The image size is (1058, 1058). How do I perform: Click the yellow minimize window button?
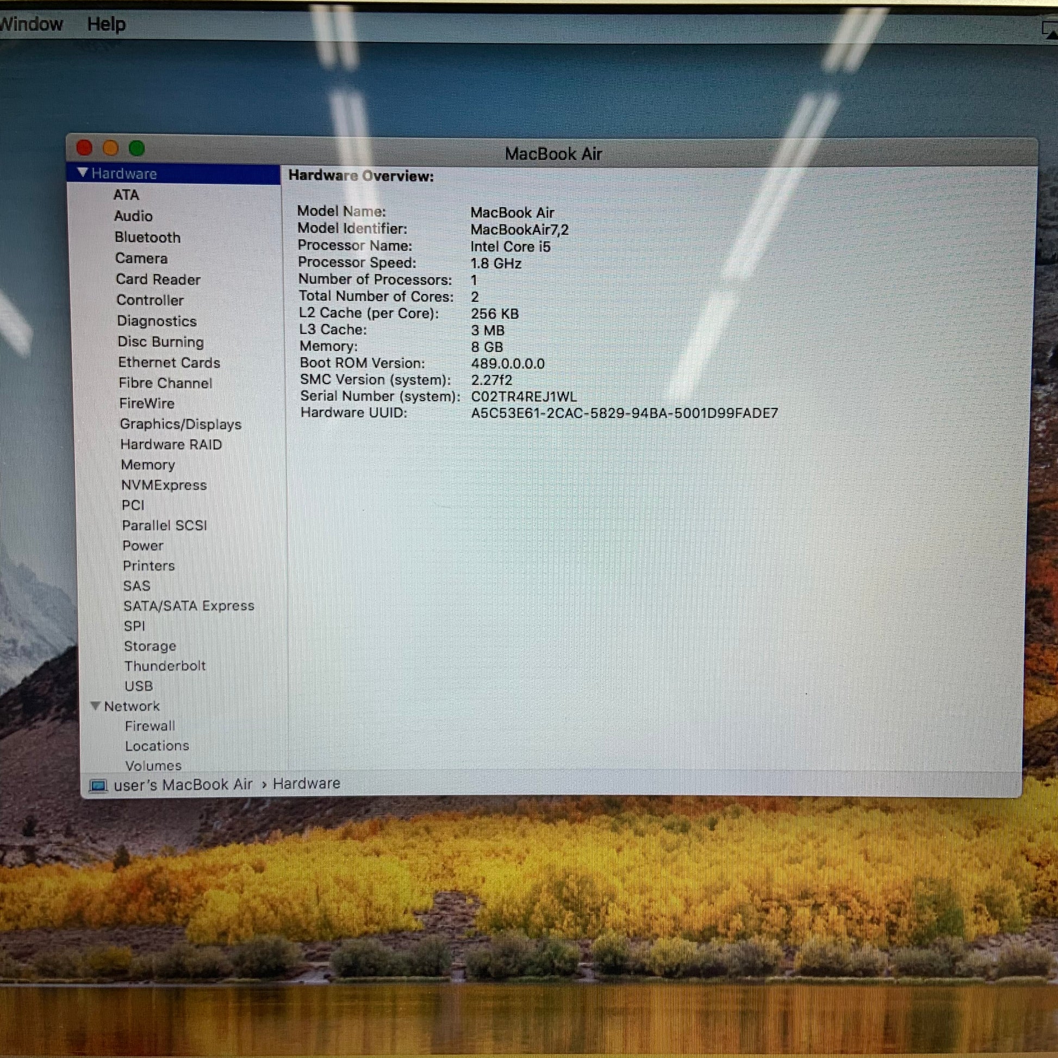click(x=110, y=148)
